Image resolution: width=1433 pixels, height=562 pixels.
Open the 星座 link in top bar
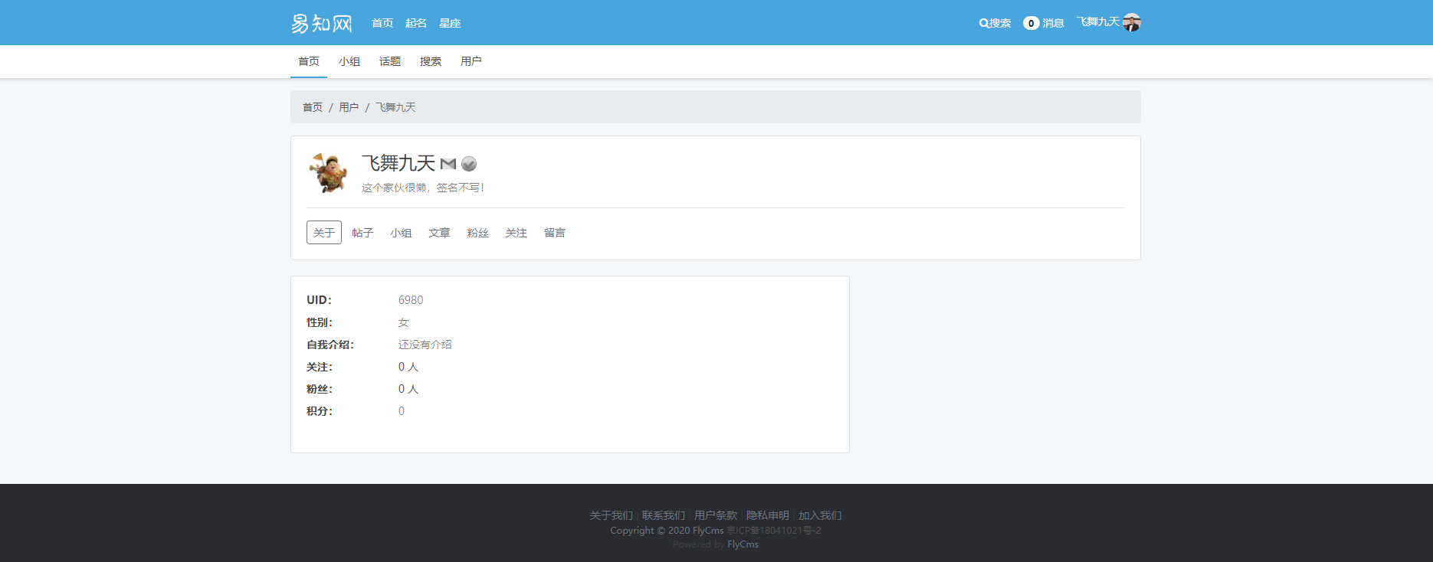pos(450,23)
